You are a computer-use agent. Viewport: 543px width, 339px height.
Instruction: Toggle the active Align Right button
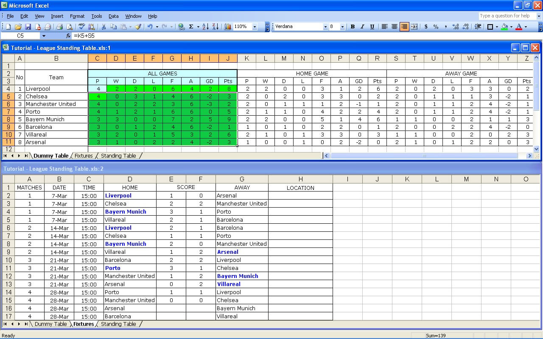[x=404, y=26]
